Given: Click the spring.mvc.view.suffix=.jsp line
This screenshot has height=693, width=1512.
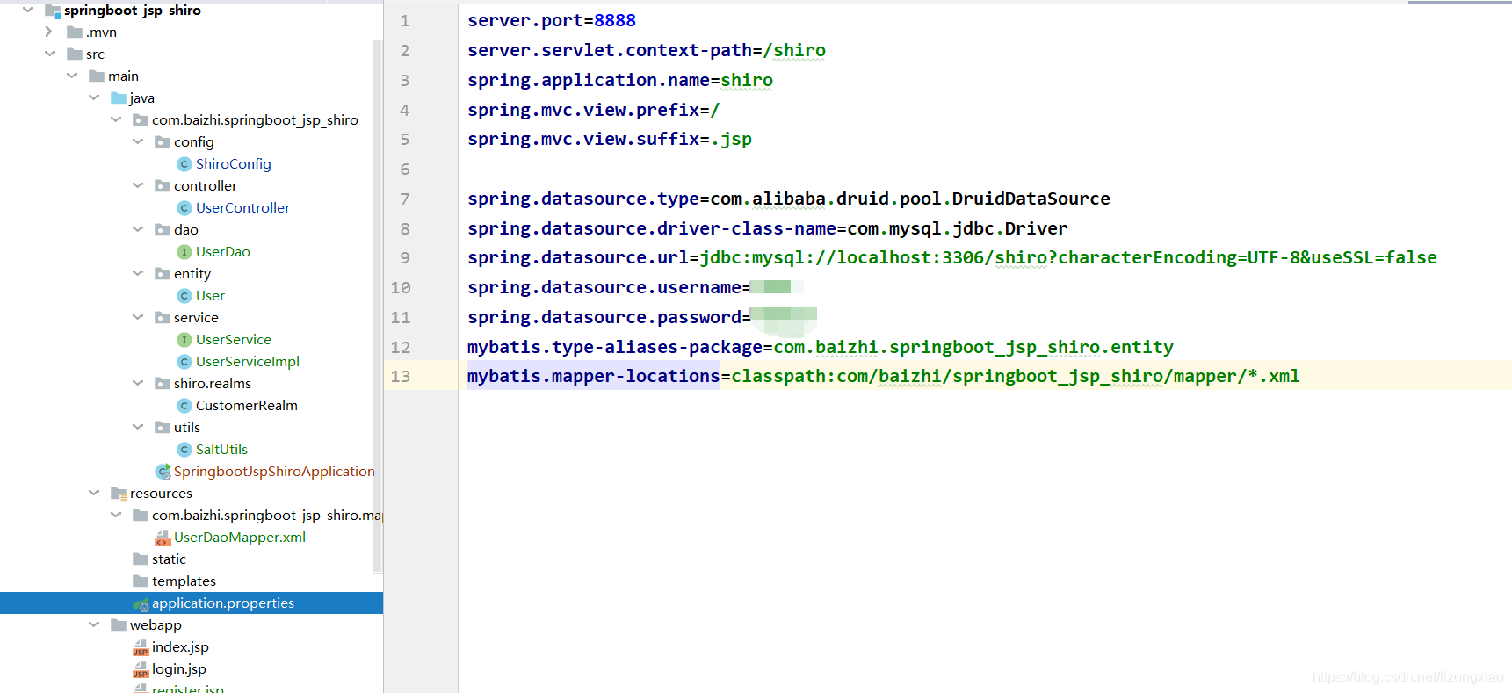Looking at the screenshot, I should pos(610,139).
